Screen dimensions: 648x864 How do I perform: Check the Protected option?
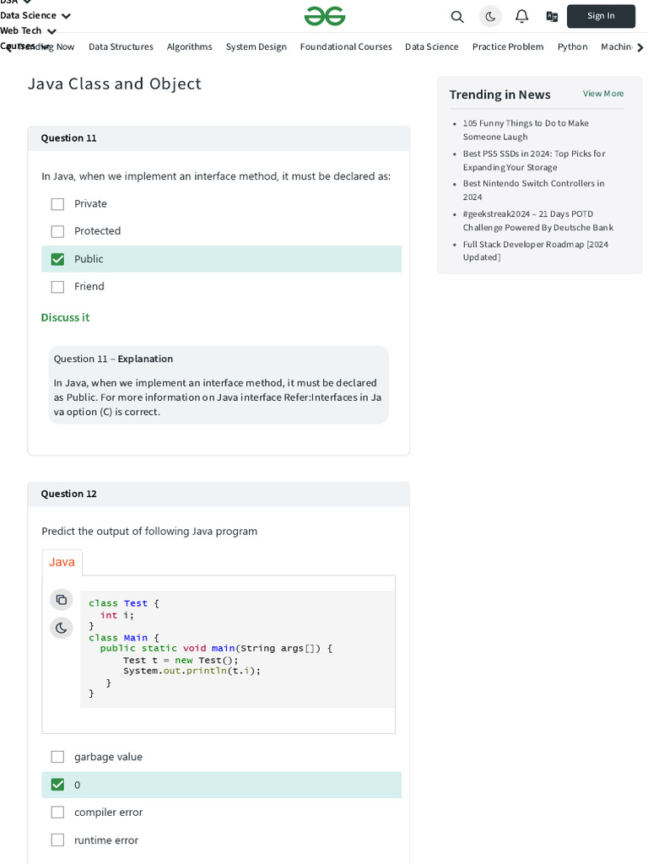[57, 231]
